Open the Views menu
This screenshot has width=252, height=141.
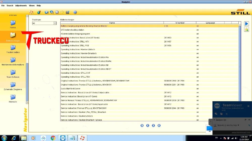point(32,6)
